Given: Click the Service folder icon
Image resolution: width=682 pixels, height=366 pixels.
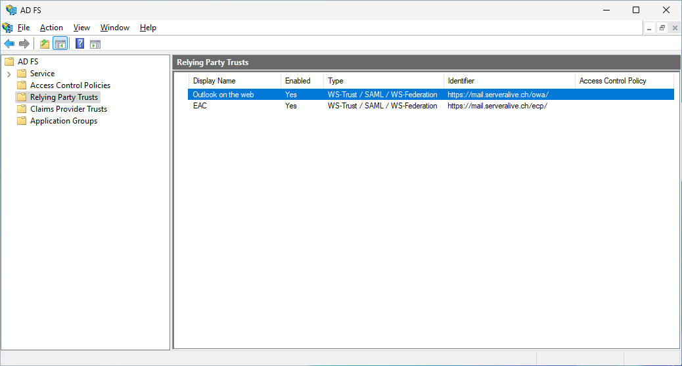Looking at the screenshot, I should click(22, 73).
